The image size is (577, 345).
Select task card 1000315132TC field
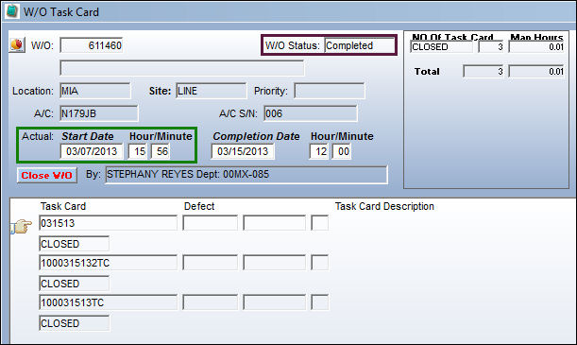(x=108, y=263)
